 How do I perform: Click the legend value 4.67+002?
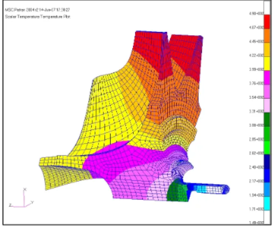(x=256, y=27)
